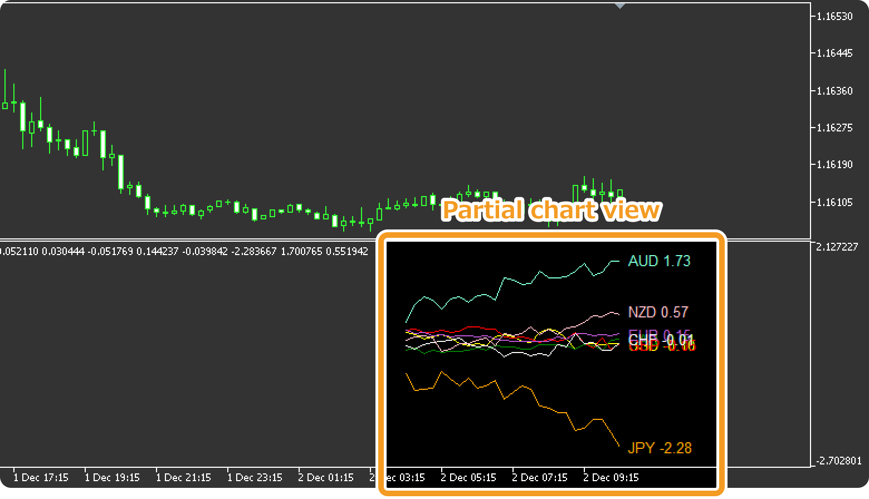
Task: Click the 2.127227 indicator scale value
Action: (x=836, y=247)
